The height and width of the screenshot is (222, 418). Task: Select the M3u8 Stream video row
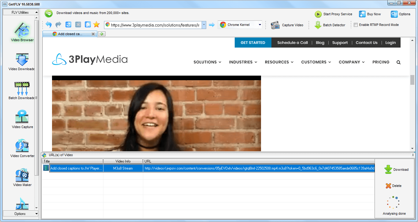(123, 168)
